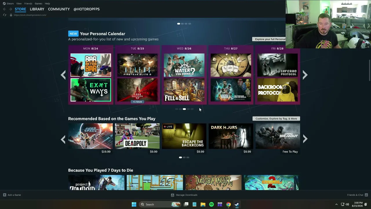This screenshot has height=209, width=371.
Task: Click the store page vertical scrollbar
Action: click(370, 71)
